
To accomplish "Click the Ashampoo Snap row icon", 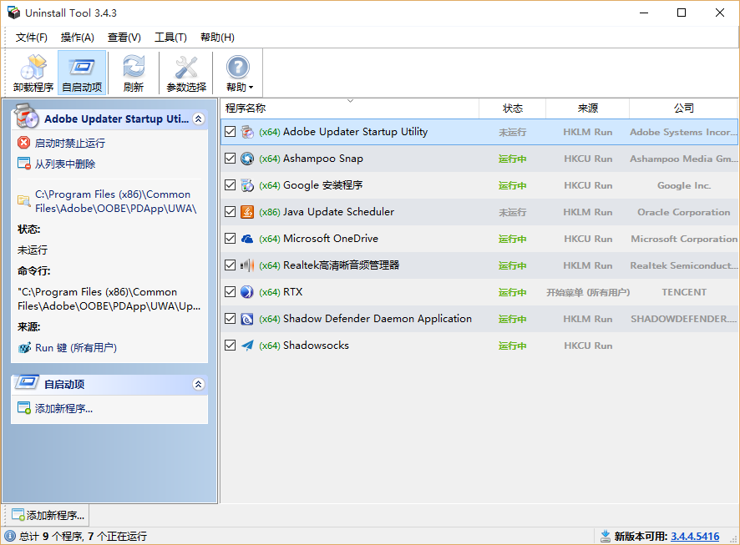I will click(247, 159).
